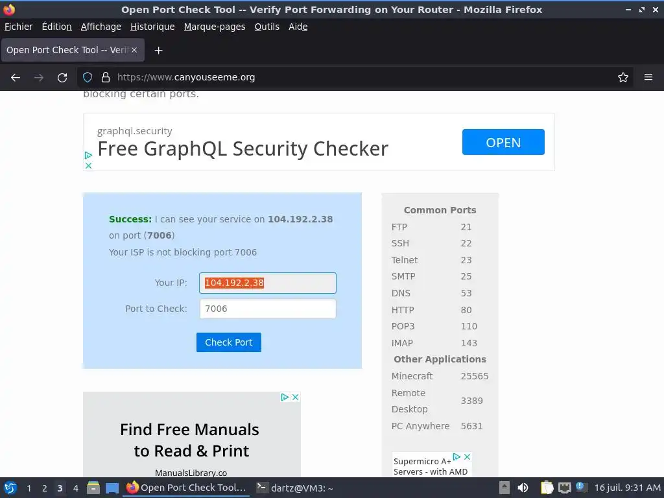The width and height of the screenshot is (664, 498).
Task: Open the system start menu icon
Action: pyautogui.click(x=10, y=488)
